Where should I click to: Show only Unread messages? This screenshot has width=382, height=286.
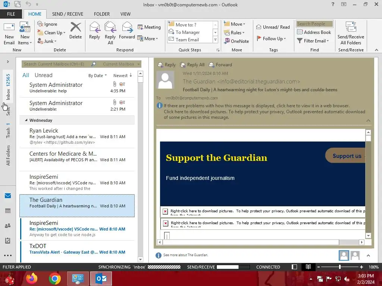(x=43, y=75)
